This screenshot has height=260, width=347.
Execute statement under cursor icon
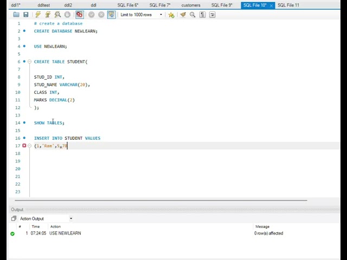point(48,15)
